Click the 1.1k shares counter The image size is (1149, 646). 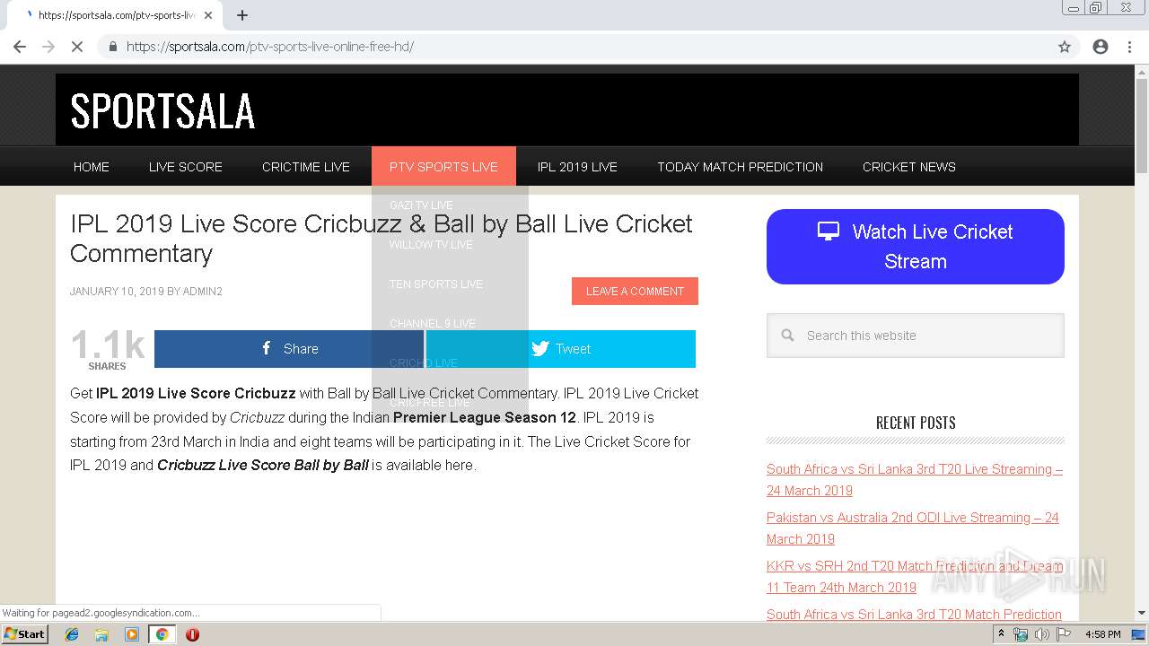click(x=108, y=348)
